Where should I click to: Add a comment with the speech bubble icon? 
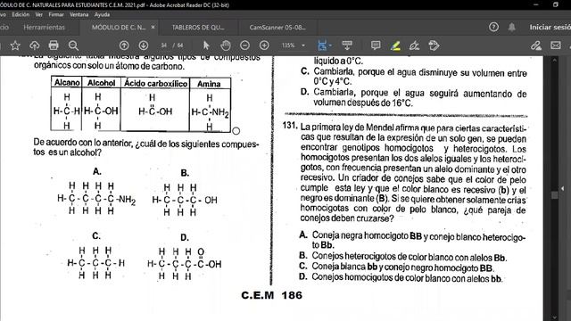(376, 45)
